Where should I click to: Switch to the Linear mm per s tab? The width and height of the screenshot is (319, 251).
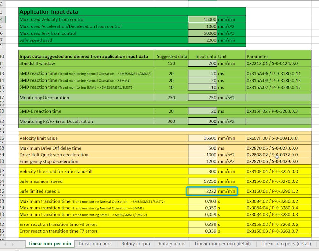[95, 243]
